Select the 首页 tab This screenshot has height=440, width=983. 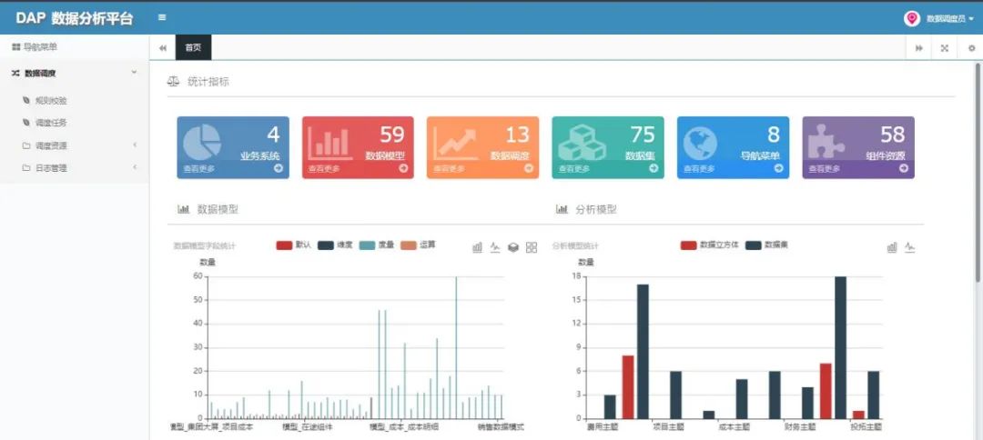(193, 47)
